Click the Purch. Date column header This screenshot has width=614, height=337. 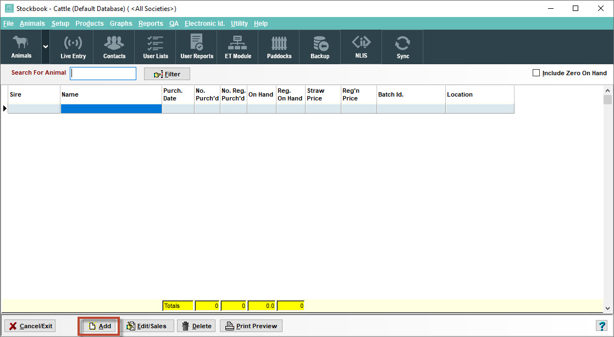pos(178,94)
